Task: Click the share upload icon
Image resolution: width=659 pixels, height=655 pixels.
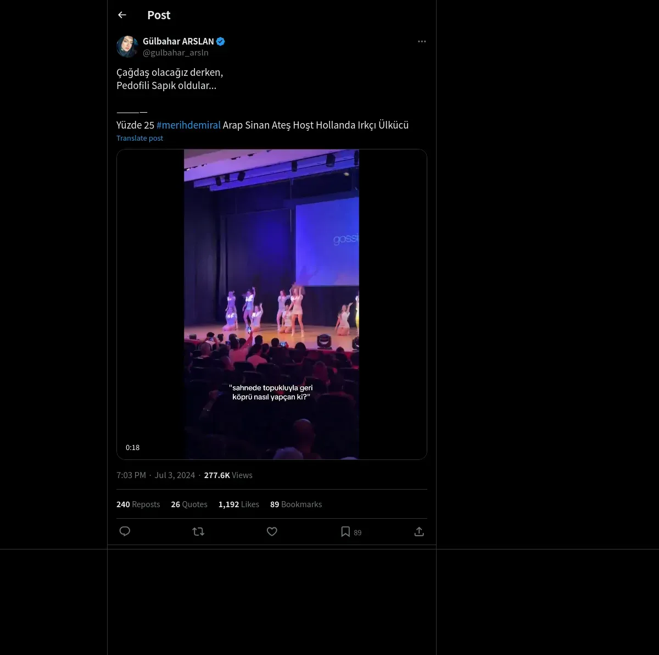Action: [x=419, y=531]
